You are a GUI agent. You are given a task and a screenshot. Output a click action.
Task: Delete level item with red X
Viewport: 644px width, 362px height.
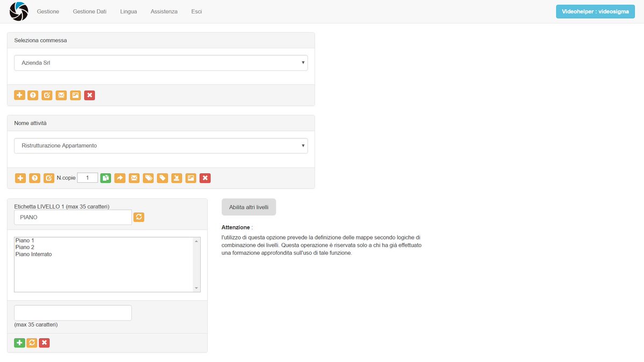(45, 342)
